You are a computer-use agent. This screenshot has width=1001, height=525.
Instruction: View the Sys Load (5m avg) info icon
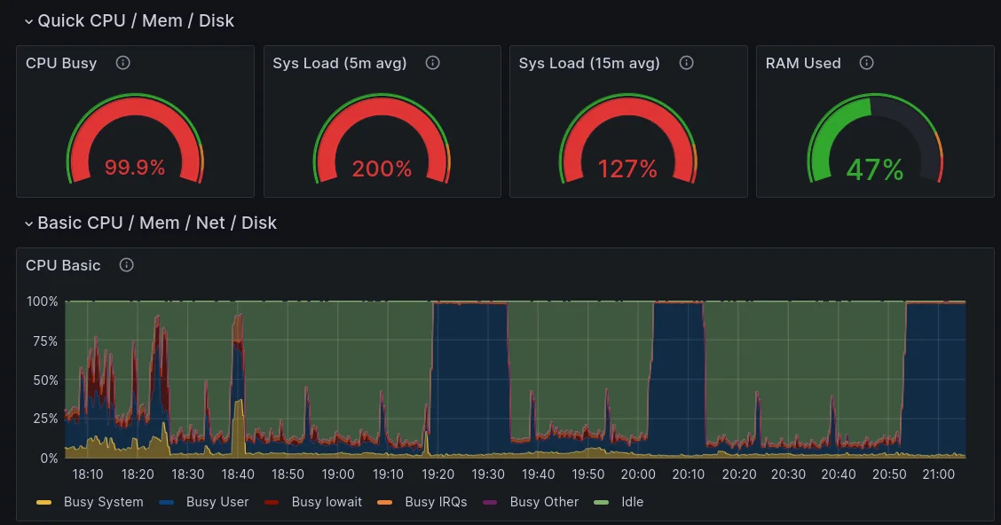tap(432, 63)
